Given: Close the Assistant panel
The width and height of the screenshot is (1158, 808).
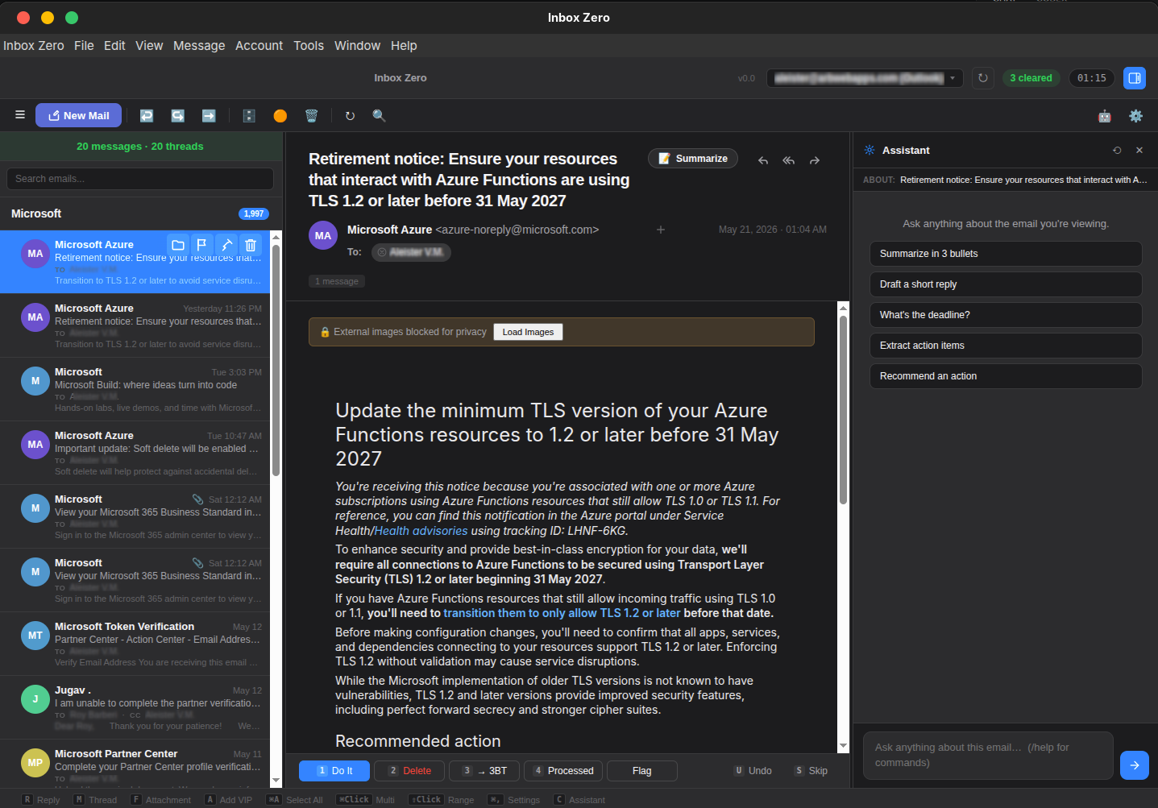Looking at the screenshot, I should coord(1139,151).
